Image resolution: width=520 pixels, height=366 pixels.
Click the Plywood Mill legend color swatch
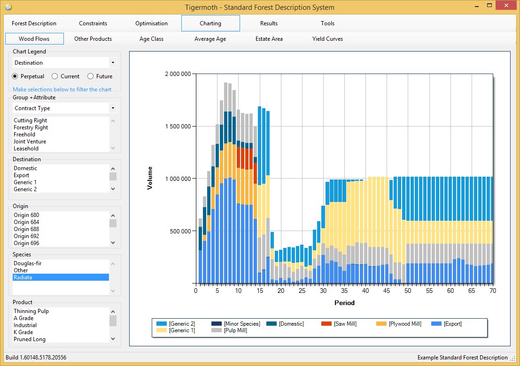coord(381,324)
